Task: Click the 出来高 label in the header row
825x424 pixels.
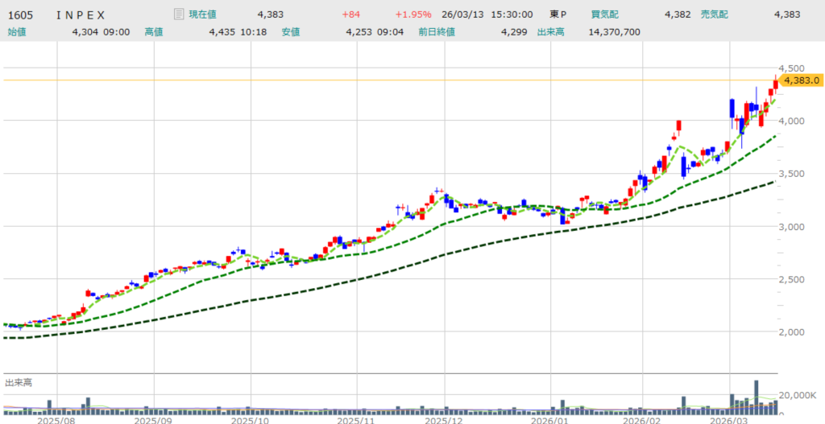Action: coord(552,32)
